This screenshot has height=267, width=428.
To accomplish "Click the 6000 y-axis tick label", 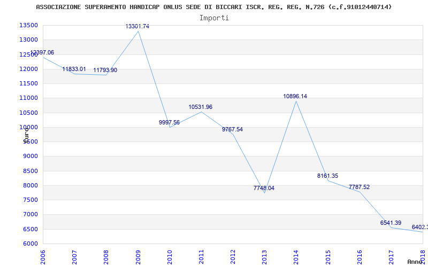I will [30, 244].
